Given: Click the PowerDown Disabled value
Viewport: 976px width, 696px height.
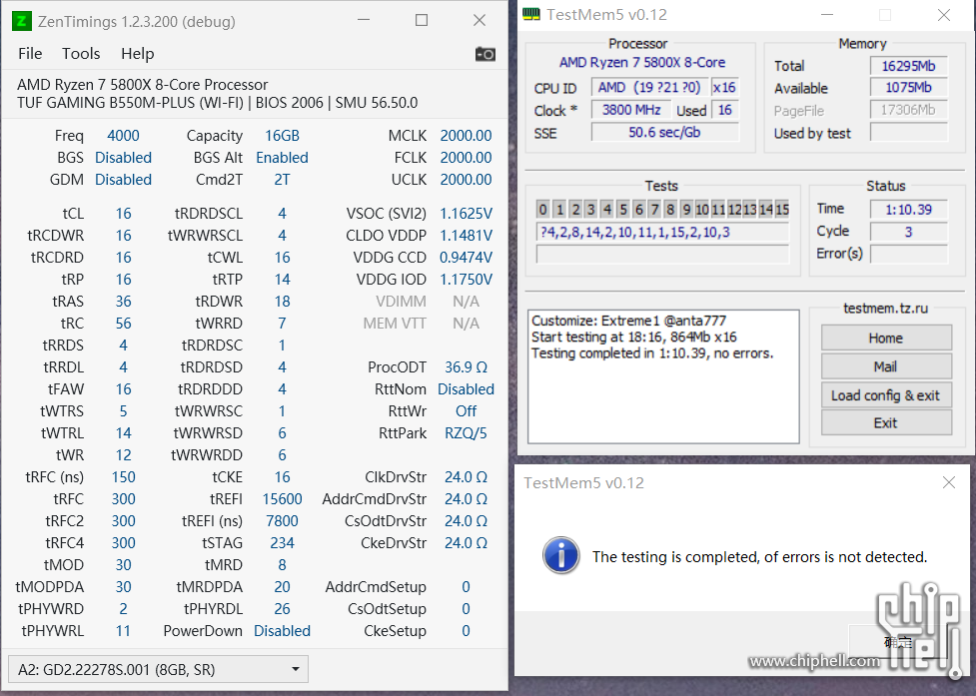Looking at the screenshot, I should pyautogui.click(x=282, y=631).
